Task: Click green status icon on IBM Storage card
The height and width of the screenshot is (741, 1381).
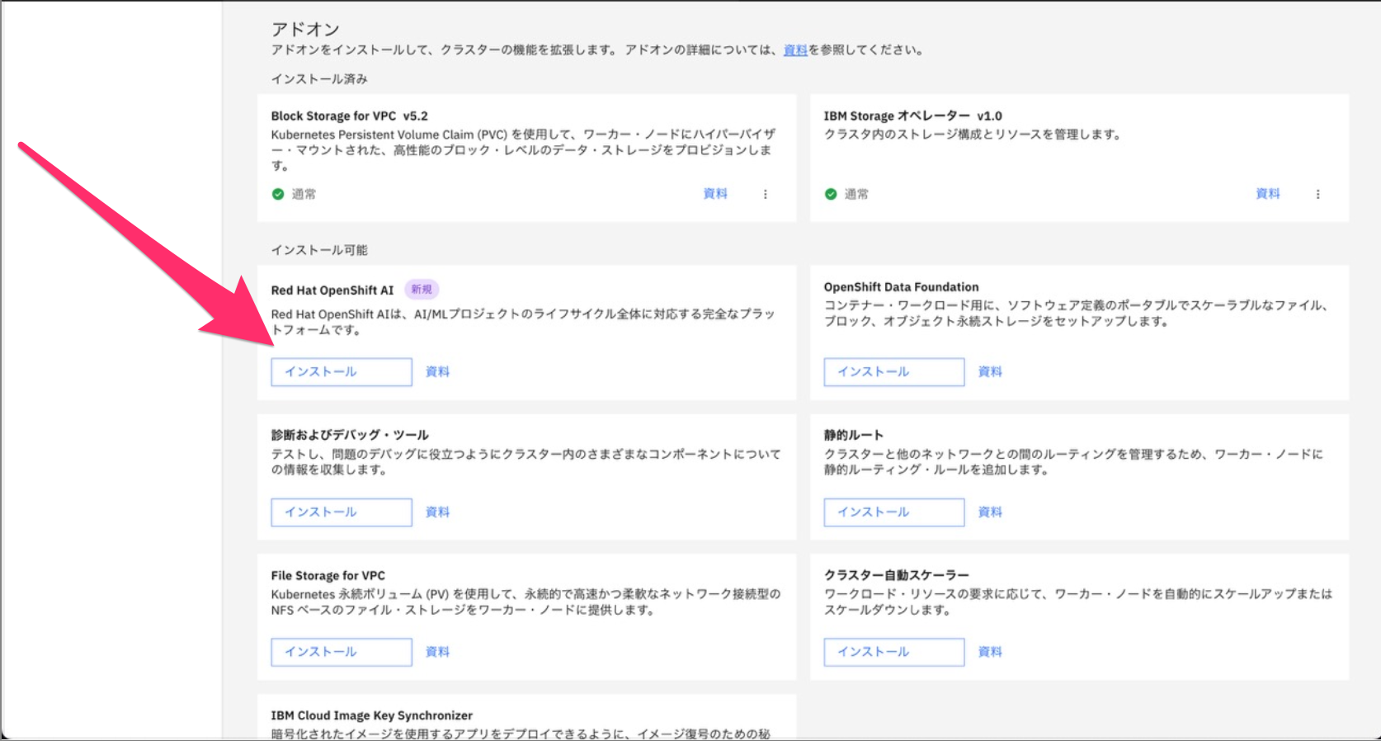Action: [831, 195]
